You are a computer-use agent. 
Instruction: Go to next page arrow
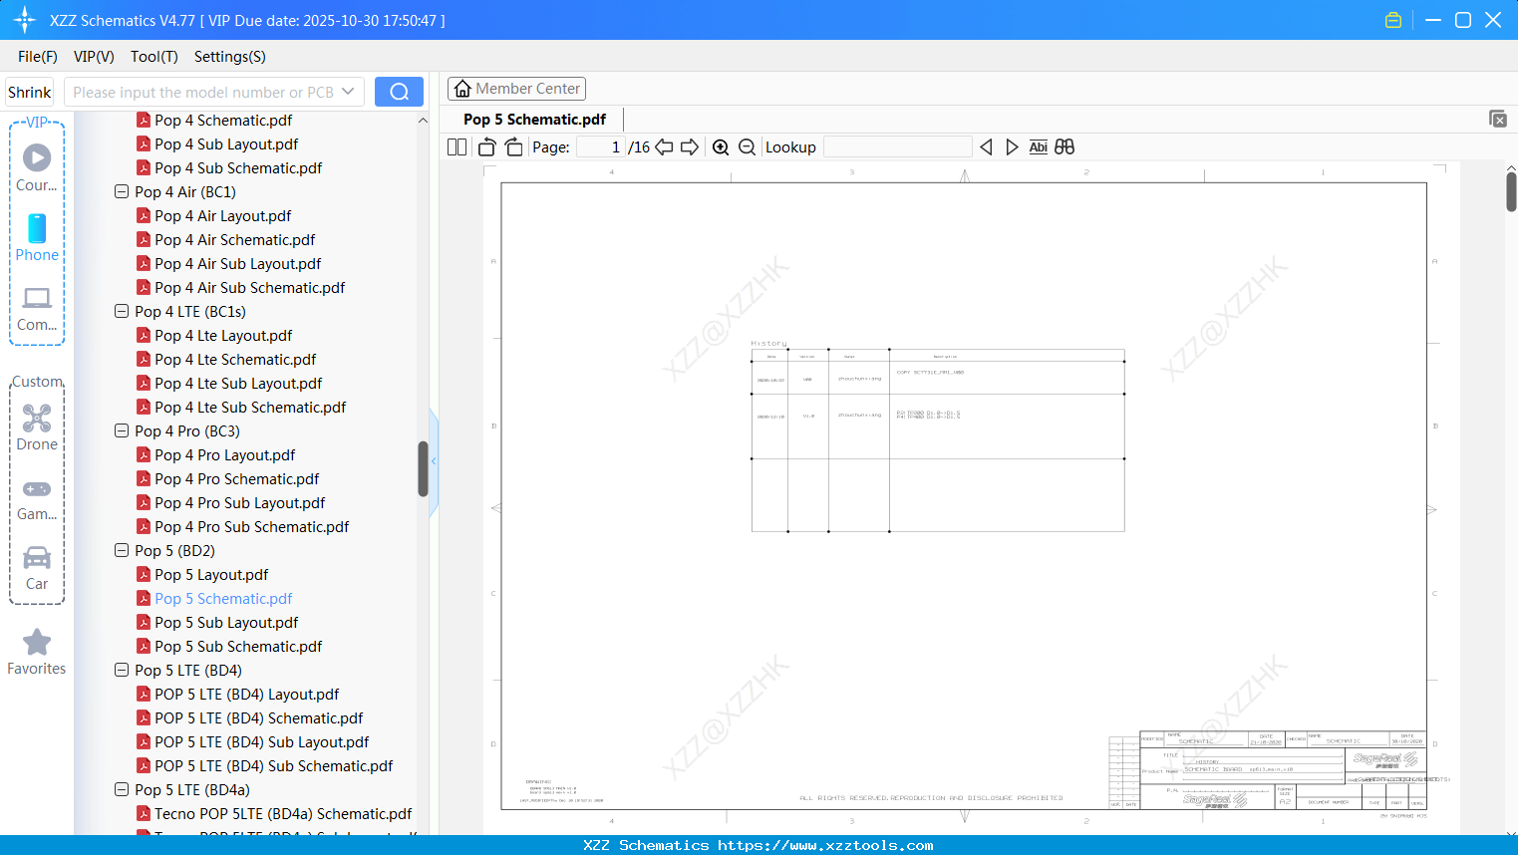pyautogui.click(x=689, y=146)
